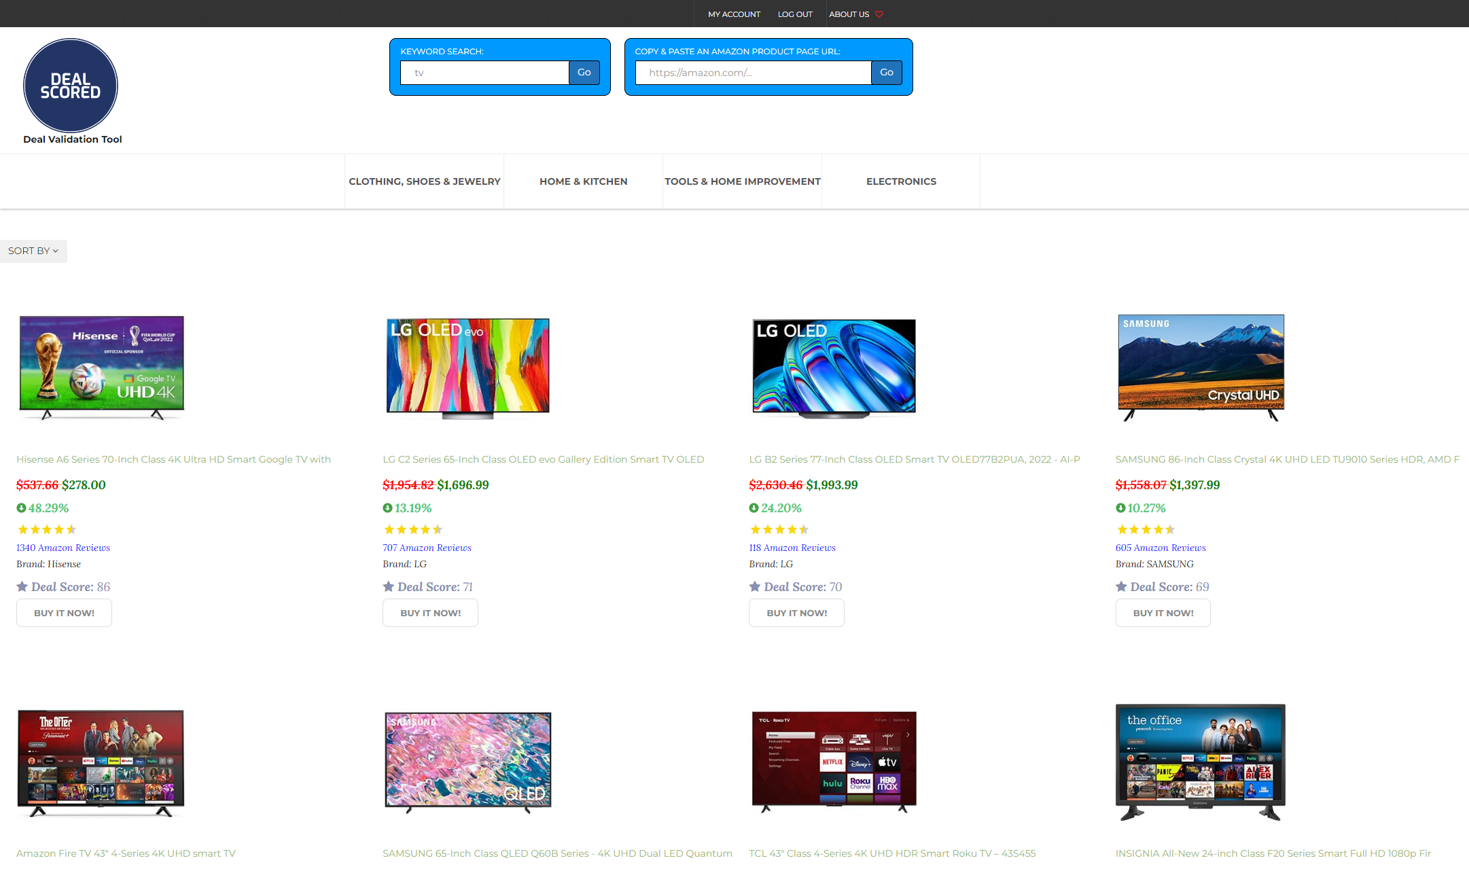Click the $278.00 price text

click(84, 485)
